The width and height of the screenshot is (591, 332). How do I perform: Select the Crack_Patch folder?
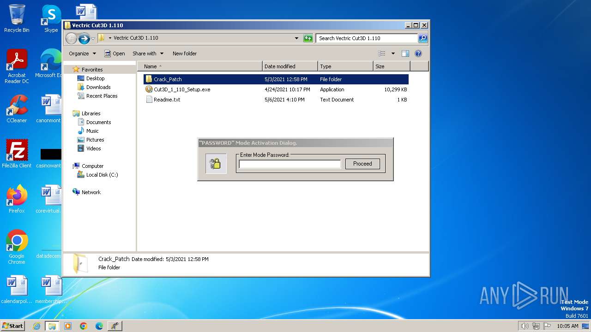pos(276,79)
